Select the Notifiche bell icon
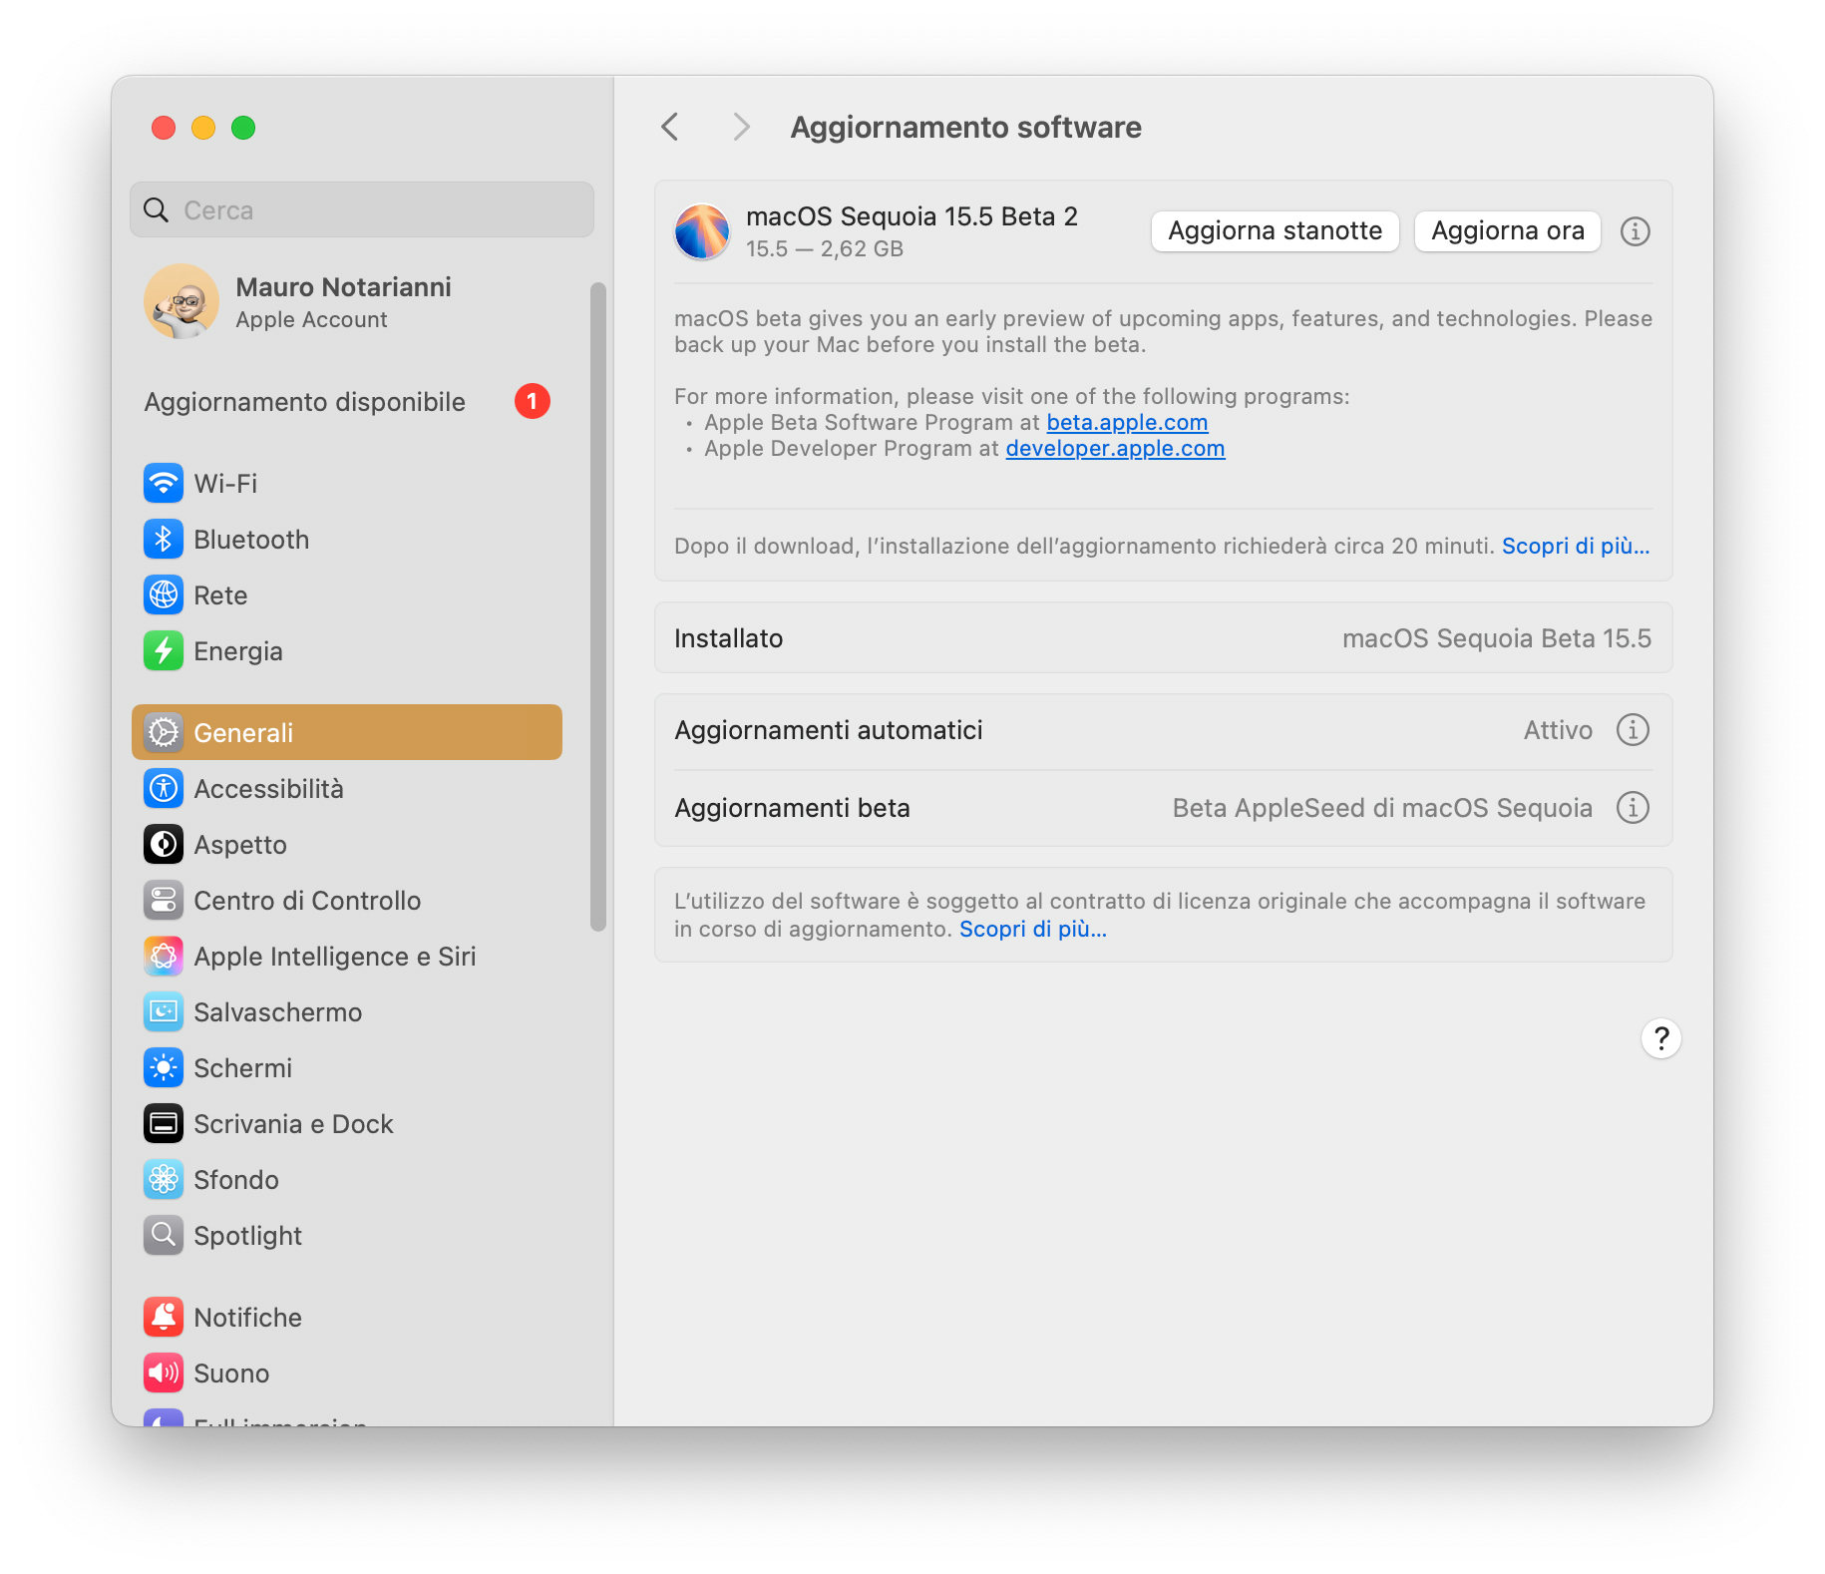Image resolution: width=1825 pixels, height=1574 pixels. [164, 1318]
